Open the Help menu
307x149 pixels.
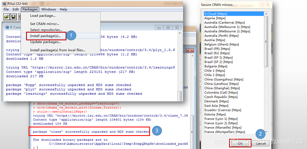64,9
